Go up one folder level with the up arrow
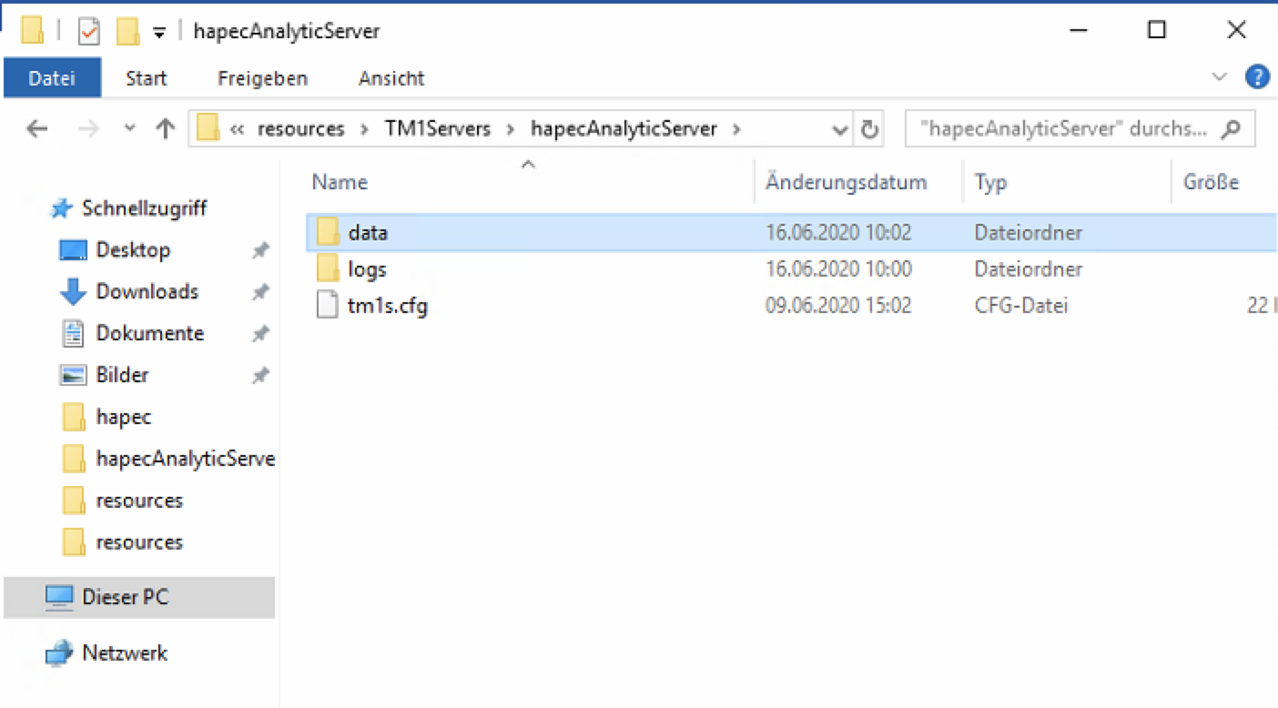This screenshot has height=708, width=1278. (x=165, y=129)
